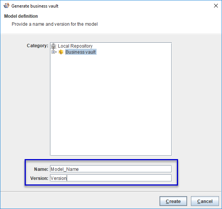Place cursor in Model_Name text
The image size is (222, 209).
pyautogui.click(x=65, y=169)
